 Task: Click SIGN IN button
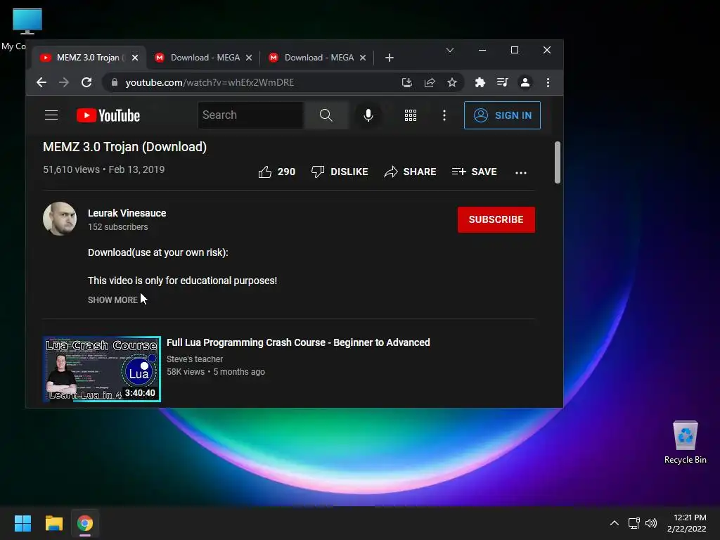(x=502, y=115)
